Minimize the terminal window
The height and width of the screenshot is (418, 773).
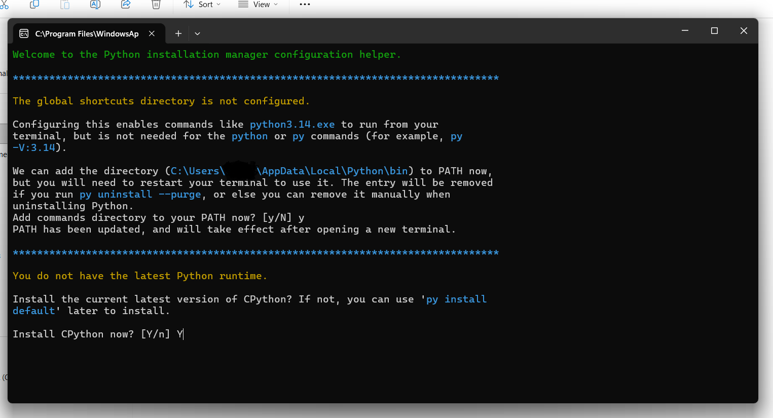(x=685, y=31)
